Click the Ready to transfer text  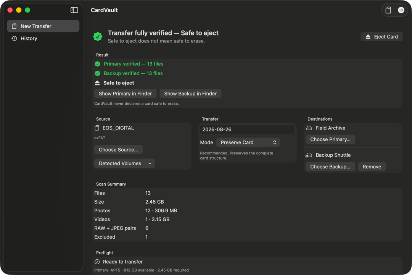click(x=123, y=262)
